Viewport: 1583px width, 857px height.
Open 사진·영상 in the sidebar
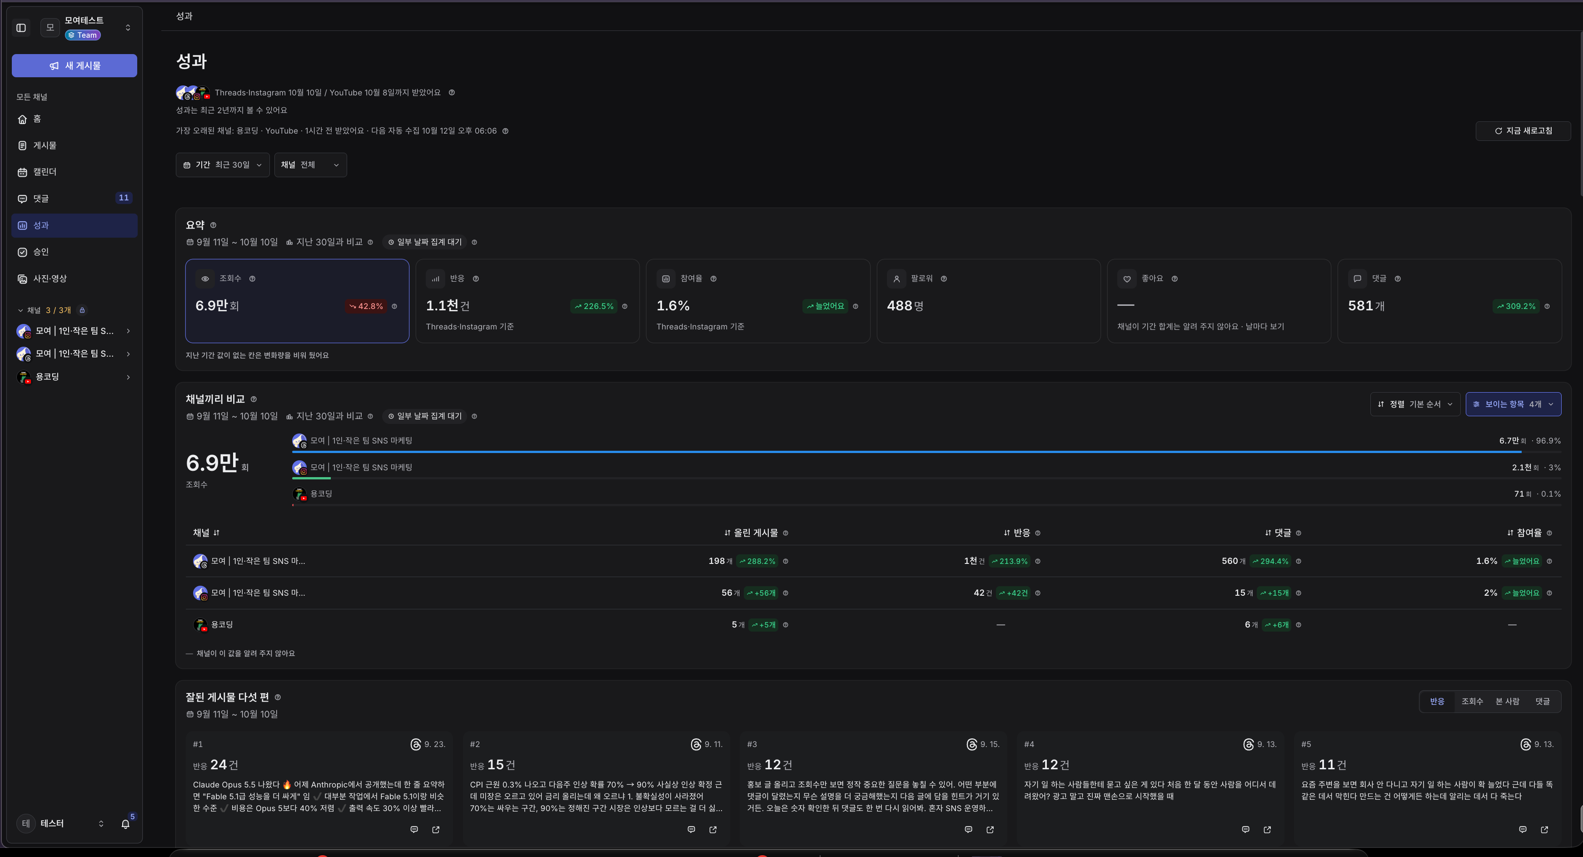[75, 279]
